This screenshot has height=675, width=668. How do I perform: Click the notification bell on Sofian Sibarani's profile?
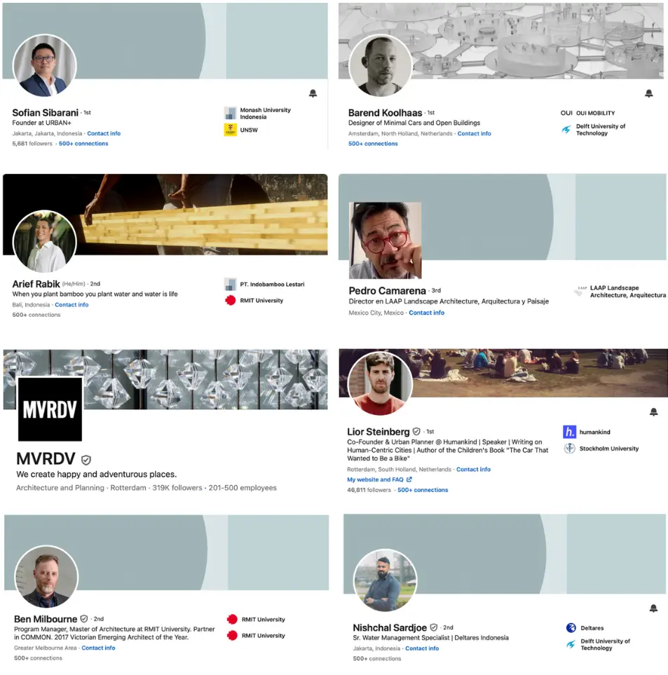[x=313, y=93]
